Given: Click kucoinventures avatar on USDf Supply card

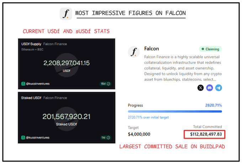Looking at the screenshot, I should coord(23,84).
